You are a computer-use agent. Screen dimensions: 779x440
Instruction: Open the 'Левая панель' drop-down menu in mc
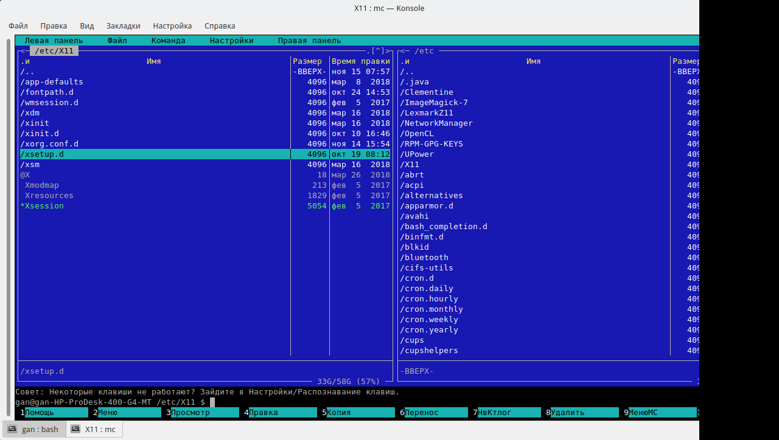(x=54, y=41)
